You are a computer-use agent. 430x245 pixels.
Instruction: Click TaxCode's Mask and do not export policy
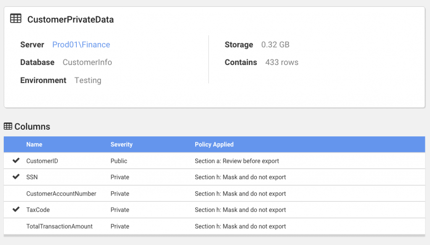point(240,210)
